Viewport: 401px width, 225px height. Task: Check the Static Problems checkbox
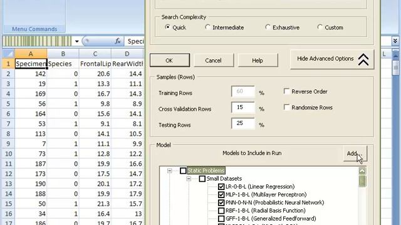[x=183, y=171]
